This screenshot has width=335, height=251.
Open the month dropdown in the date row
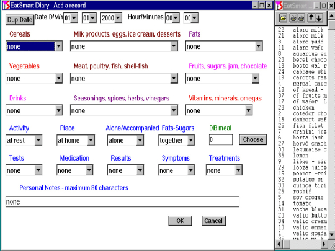click(x=92, y=18)
